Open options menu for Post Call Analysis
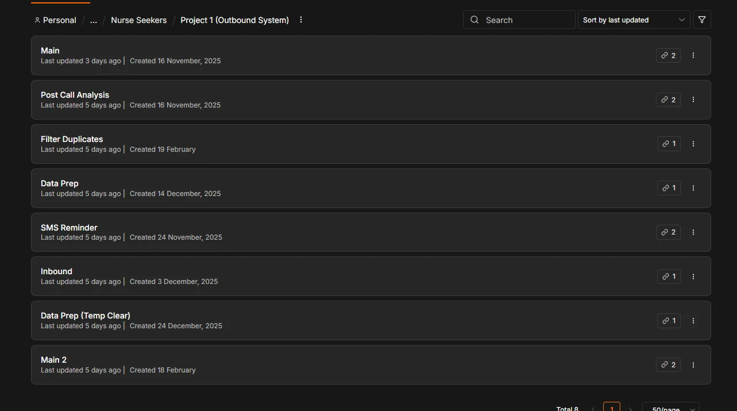 tap(693, 99)
